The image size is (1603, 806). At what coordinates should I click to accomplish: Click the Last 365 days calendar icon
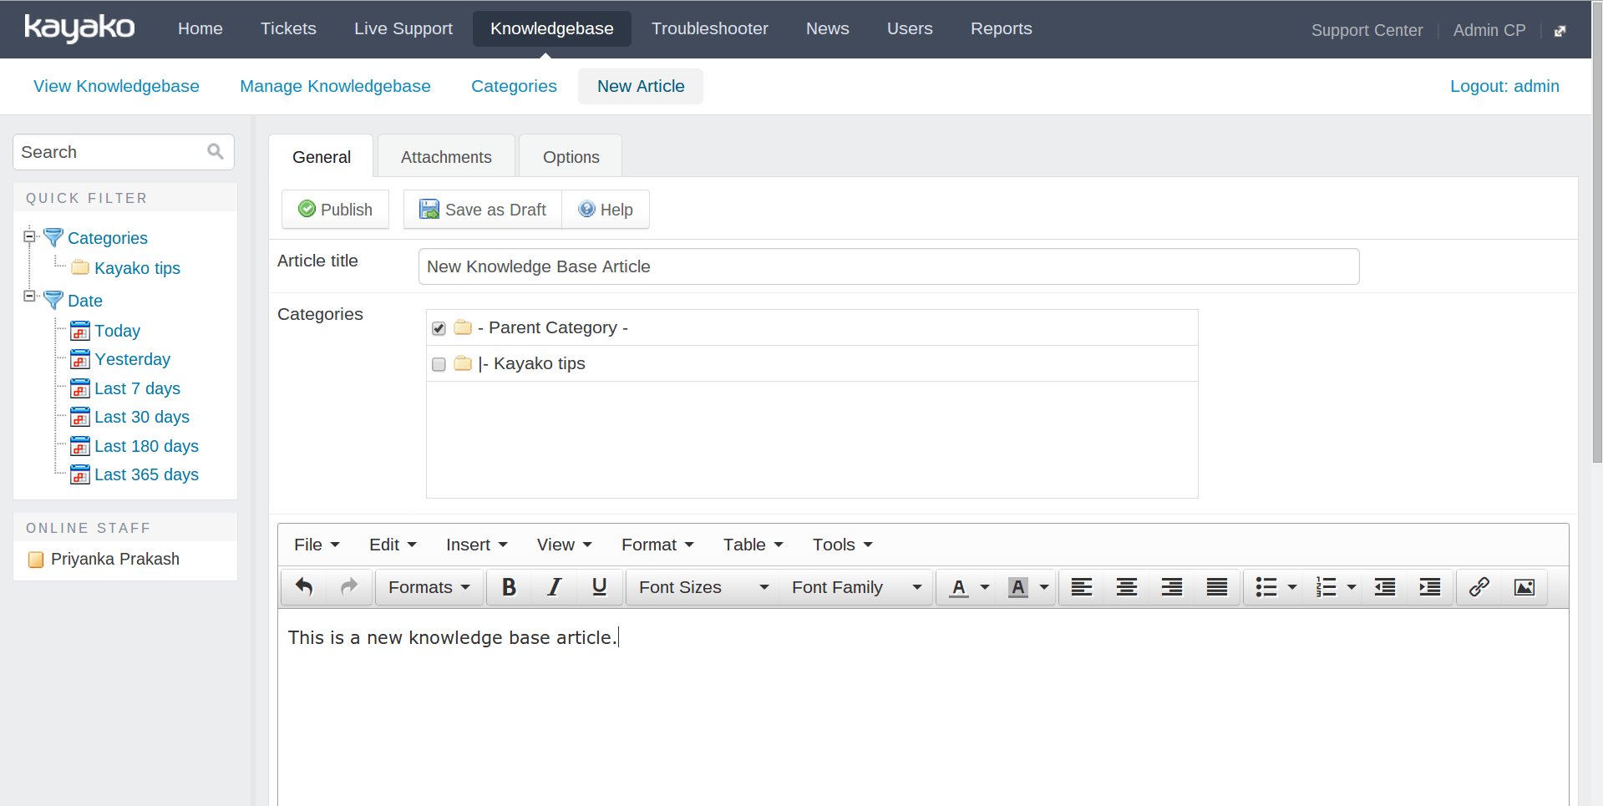pyautogui.click(x=80, y=474)
